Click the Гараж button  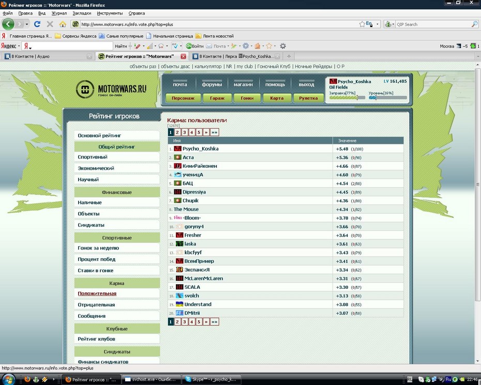[x=217, y=98]
